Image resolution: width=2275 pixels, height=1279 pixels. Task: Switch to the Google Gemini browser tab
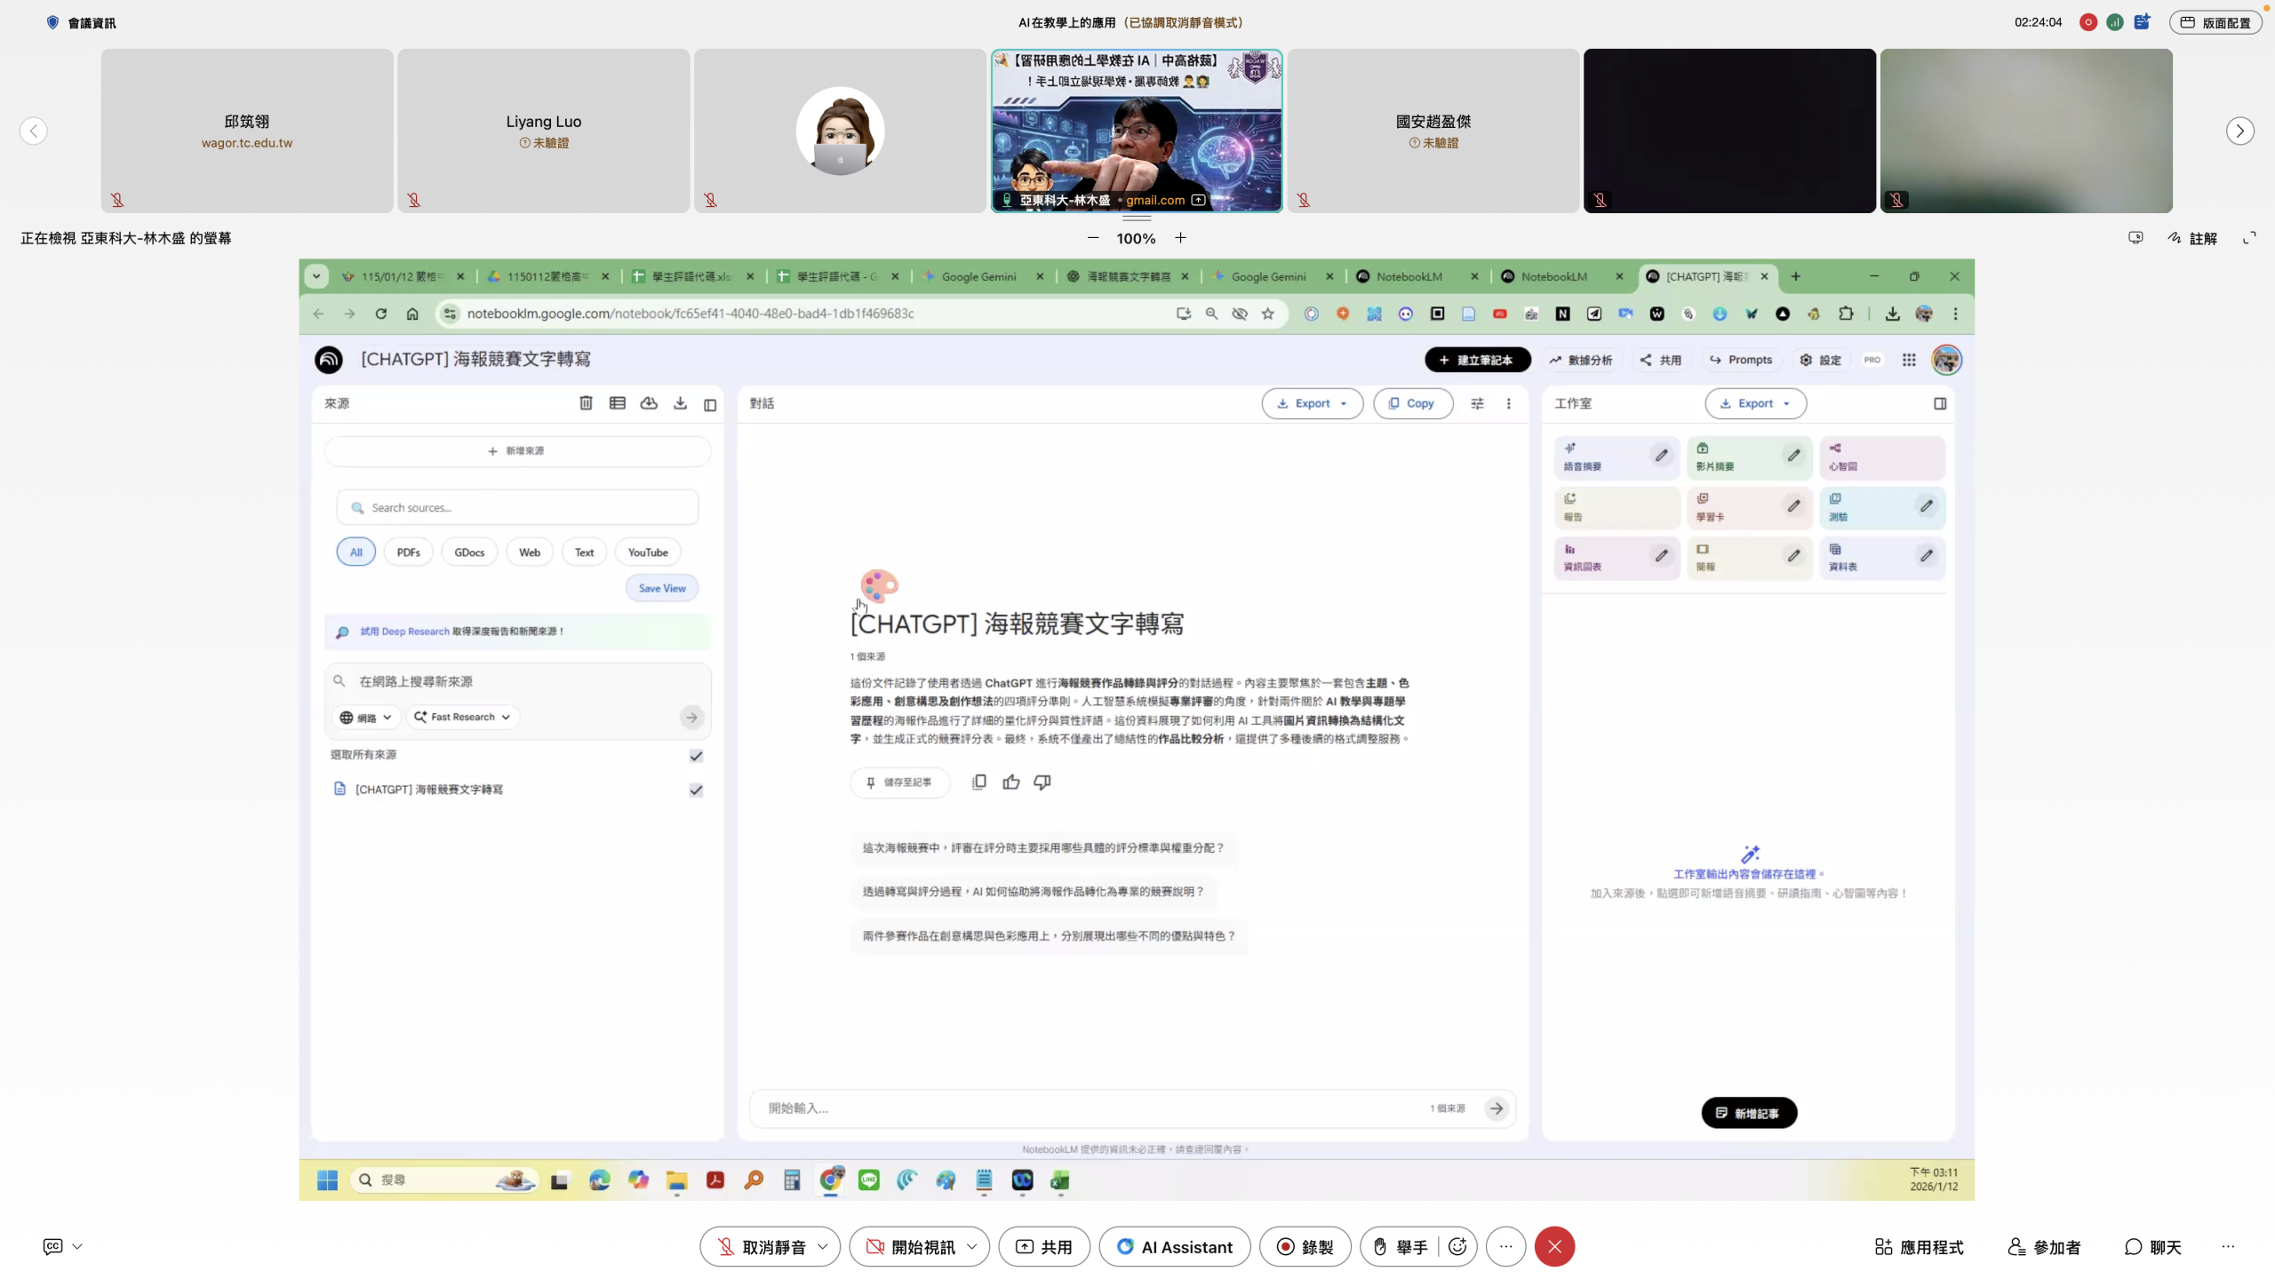pyautogui.click(x=978, y=276)
